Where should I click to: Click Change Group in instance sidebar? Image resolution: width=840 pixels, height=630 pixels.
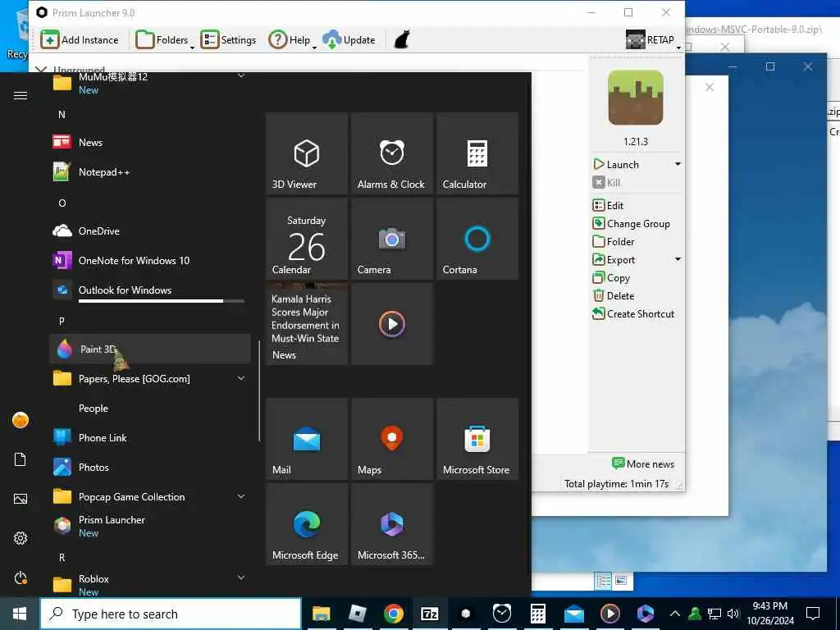[631, 223]
